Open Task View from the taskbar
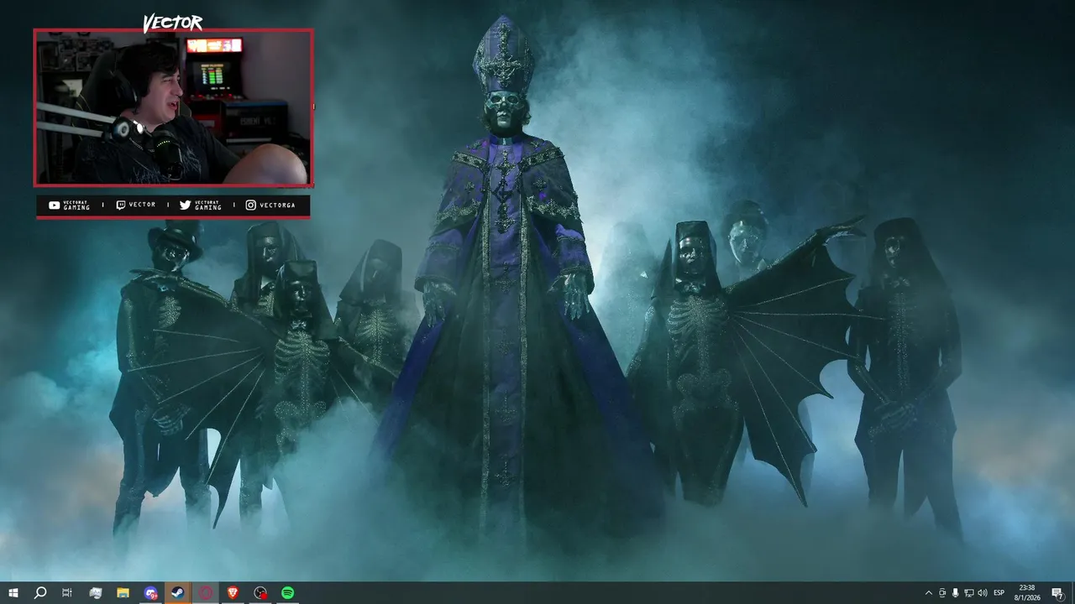 click(67, 592)
